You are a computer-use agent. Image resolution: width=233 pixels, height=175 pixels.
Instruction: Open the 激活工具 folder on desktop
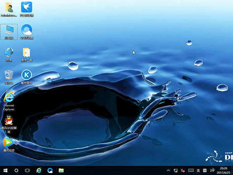pyautogui.click(x=26, y=53)
